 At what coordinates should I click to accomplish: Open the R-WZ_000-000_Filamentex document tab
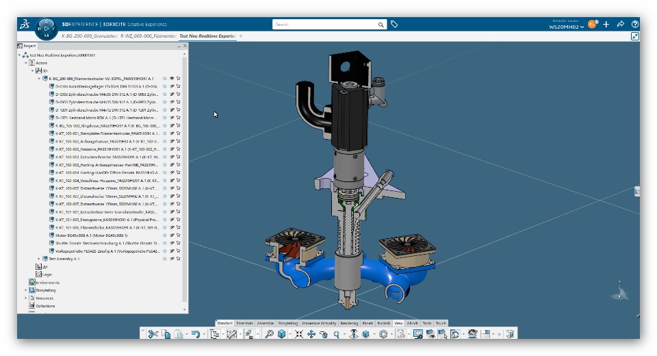(x=149, y=36)
